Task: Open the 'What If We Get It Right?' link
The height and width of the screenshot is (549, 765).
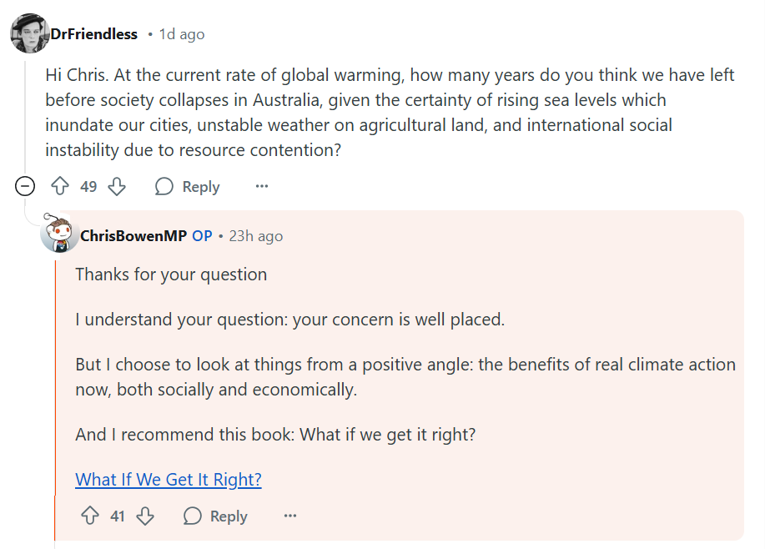Action: pyautogui.click(x=169, y=480)
